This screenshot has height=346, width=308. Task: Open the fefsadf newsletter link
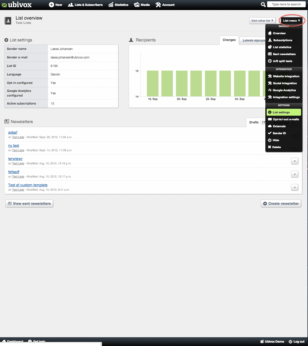pos(14,172)
